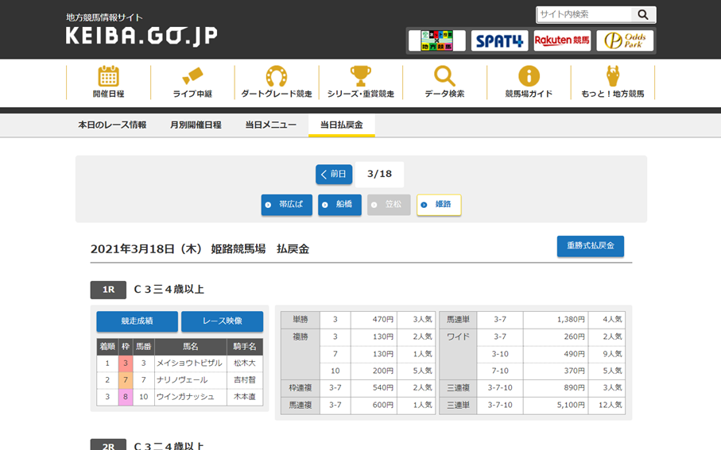Select the 帯広ば racecourse button
This screenshot has width=721, height=450.
coord(286,205)
